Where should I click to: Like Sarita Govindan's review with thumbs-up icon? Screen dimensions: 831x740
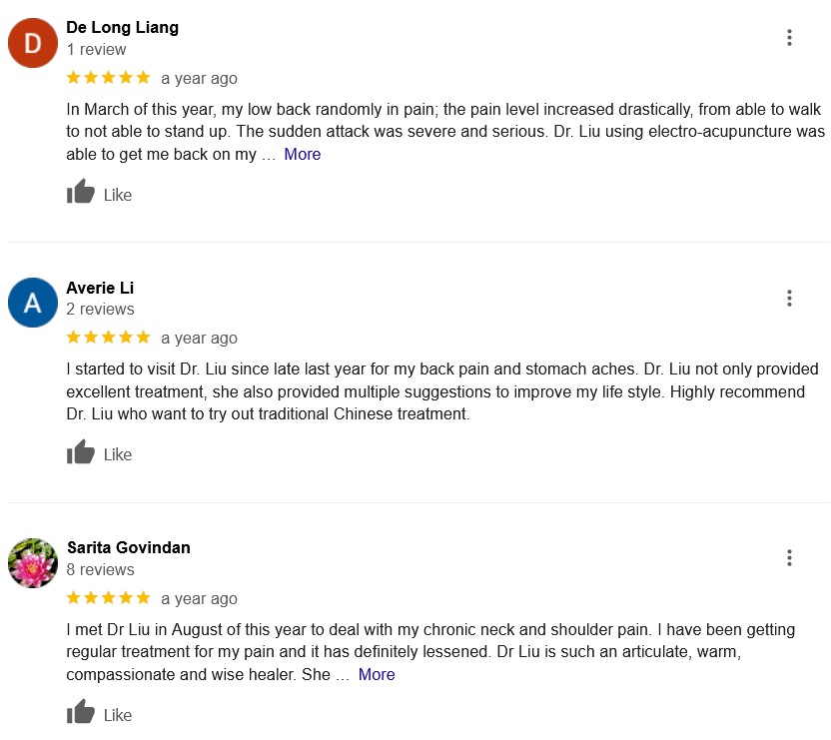pyautogui.click(x=81, y=712)
